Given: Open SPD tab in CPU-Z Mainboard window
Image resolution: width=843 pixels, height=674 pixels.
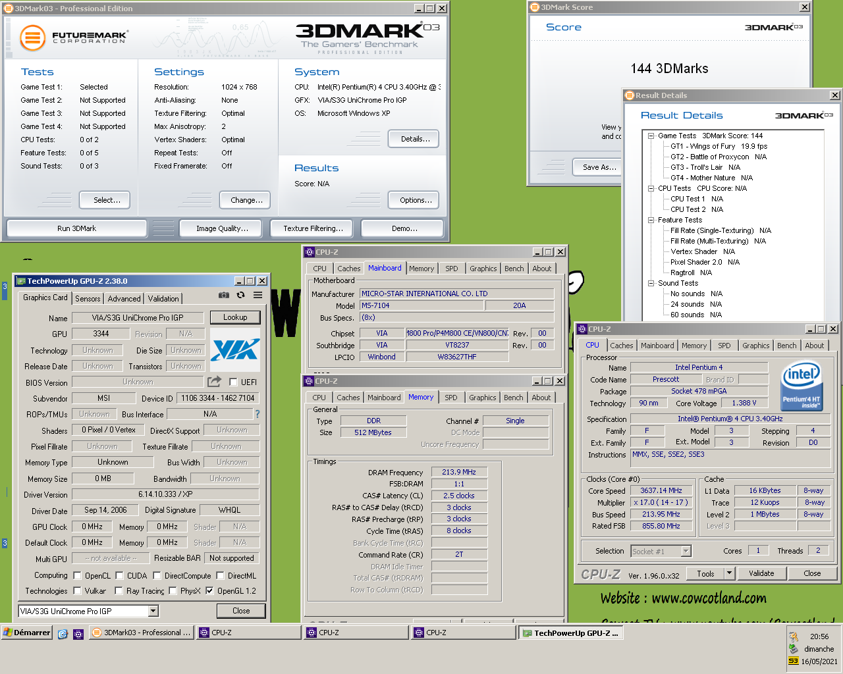Looking at the screenshot, I should [451, 269].
